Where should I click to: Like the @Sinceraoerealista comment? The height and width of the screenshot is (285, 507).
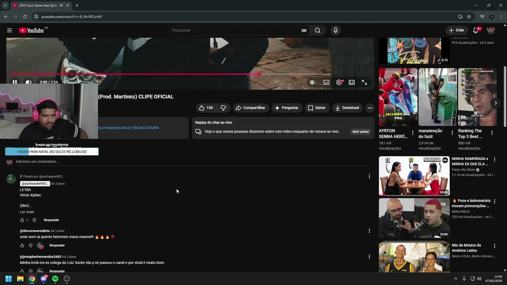click(x=22, y=245)
